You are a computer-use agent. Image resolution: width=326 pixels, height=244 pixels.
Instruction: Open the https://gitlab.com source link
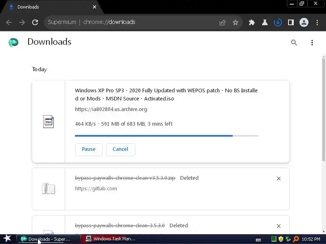point(96,188)
